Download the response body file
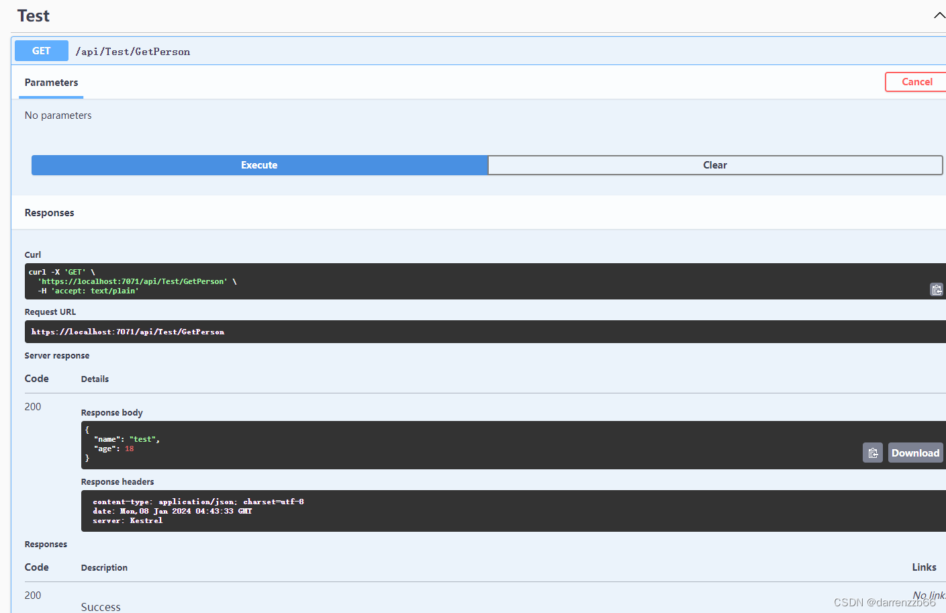Image resolution: width=946 pixels, height=613 pixels. tap(915, 453)
